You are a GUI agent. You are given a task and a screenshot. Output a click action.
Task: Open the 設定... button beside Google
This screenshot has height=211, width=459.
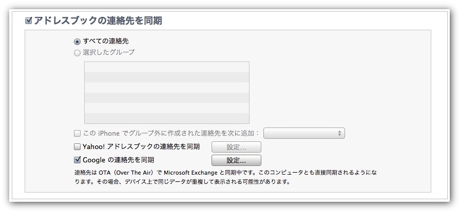click(x=236, y=160)
